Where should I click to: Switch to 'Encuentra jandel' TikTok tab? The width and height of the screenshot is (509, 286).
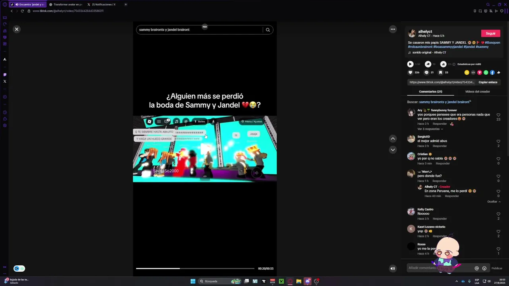pos(28,4)
